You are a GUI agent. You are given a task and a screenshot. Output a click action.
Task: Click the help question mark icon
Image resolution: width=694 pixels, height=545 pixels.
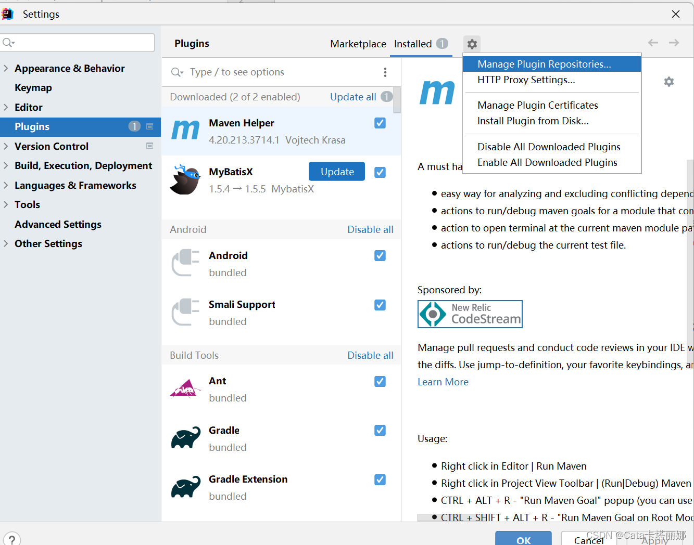pyautogui.click(x=11, y=539)
